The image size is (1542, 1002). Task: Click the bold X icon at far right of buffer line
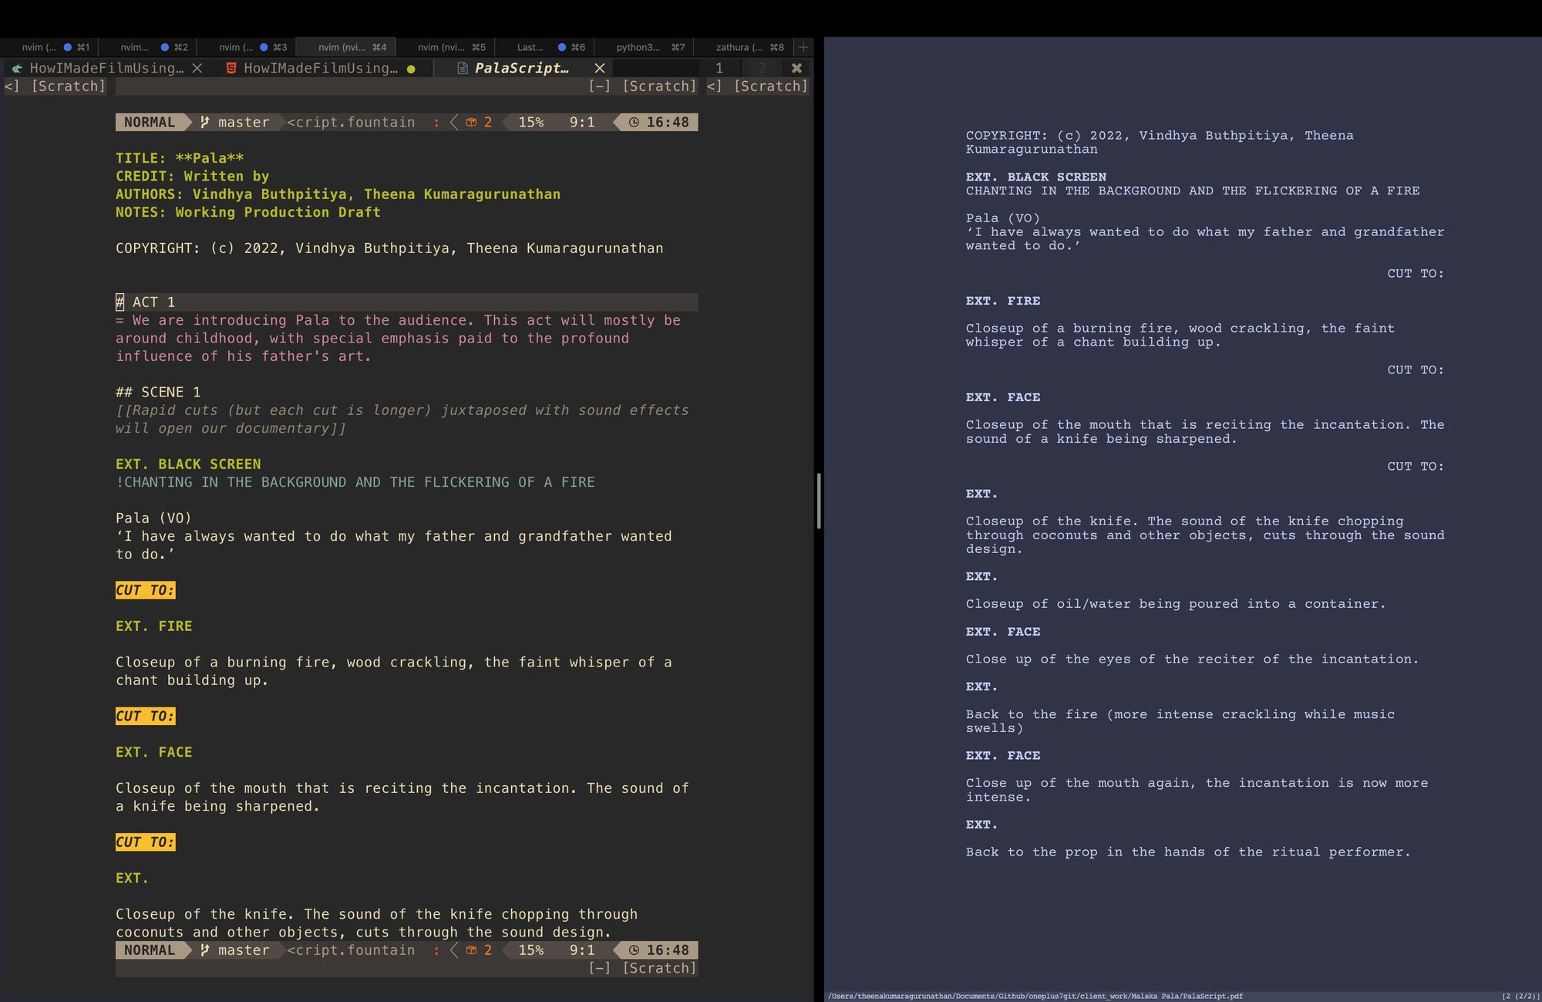point(796,68)
